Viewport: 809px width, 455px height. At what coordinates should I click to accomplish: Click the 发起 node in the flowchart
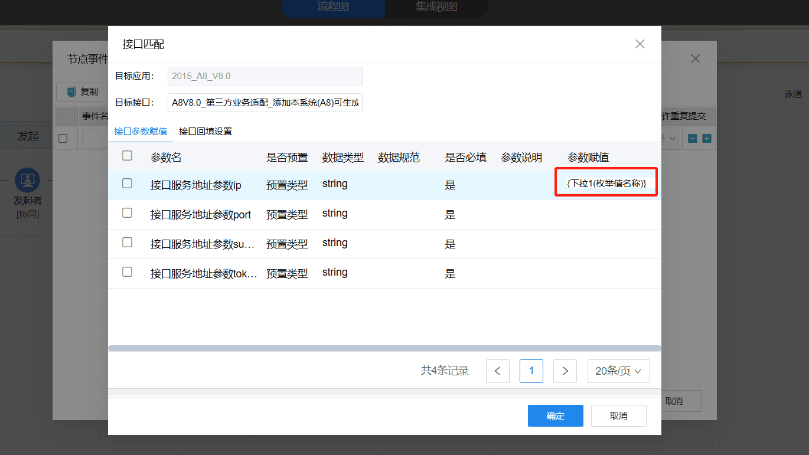point(27,136)
